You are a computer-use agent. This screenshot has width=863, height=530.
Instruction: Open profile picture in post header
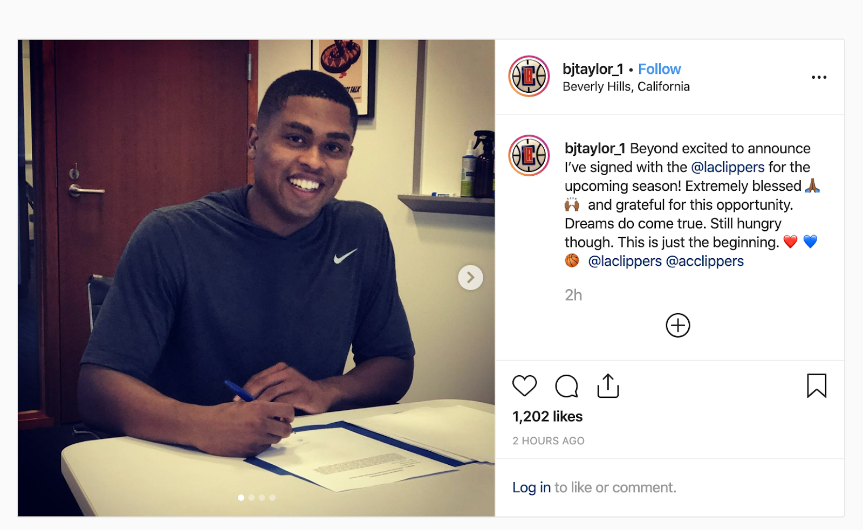pyautogui.click(x=529, y=77)
